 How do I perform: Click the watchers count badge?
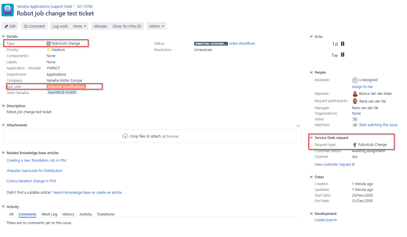(x=355, y=125)
